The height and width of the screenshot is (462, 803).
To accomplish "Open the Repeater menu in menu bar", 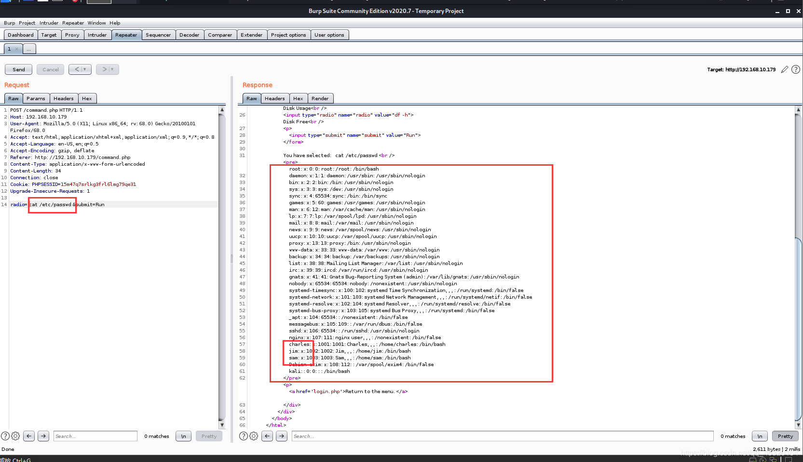I will click(73, 23).
